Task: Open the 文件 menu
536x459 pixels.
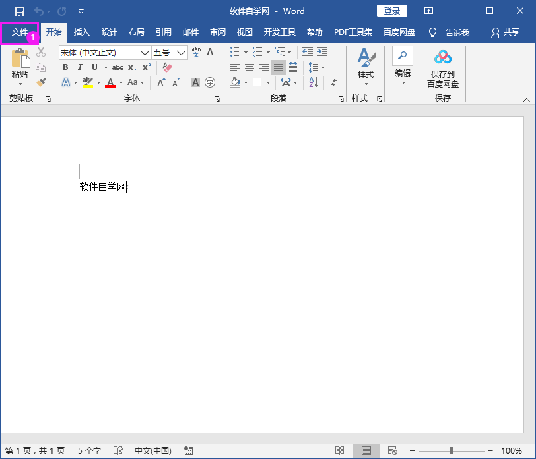Action: [x=20, y=32]
